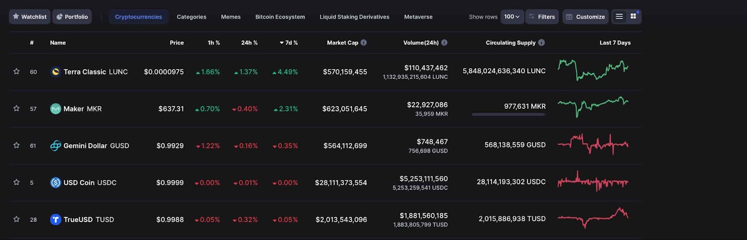747x240 pixels.
Task: Select the Cryptocurrencies tab
Action: pyautogui.click(x=139, y=16)
